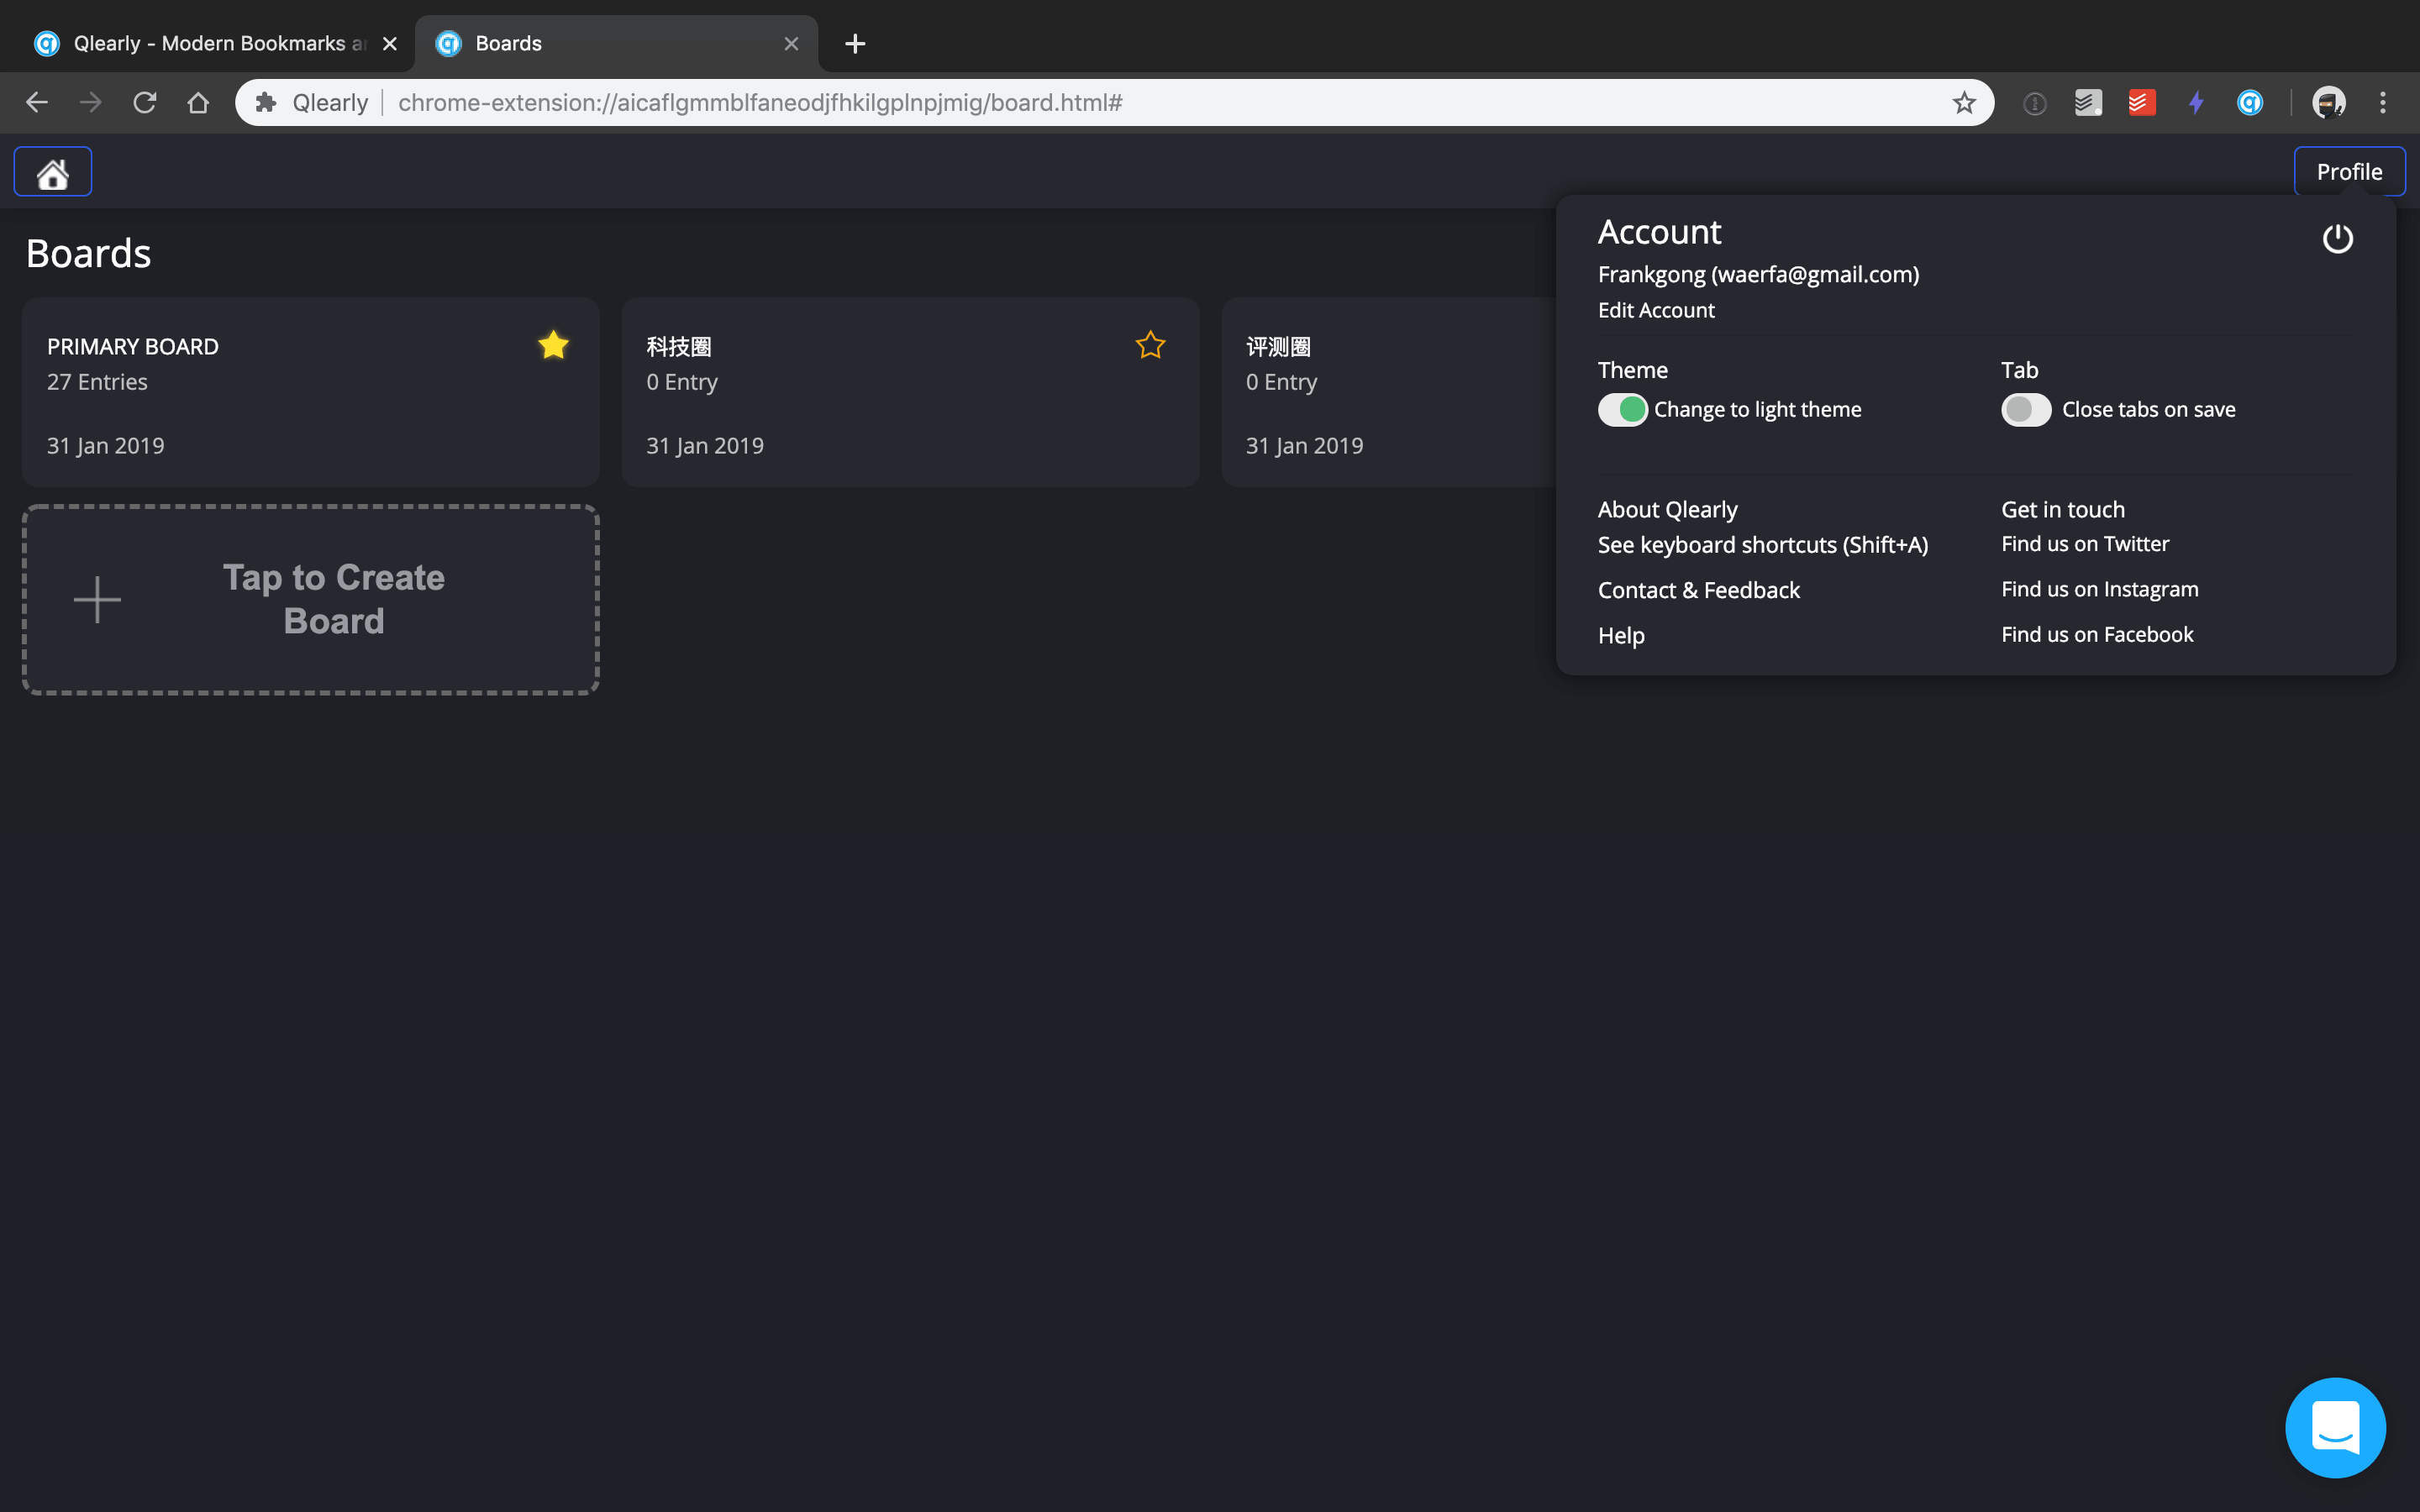Click the browser home icon
The image size is (2420, 1512).
point(198,102)
